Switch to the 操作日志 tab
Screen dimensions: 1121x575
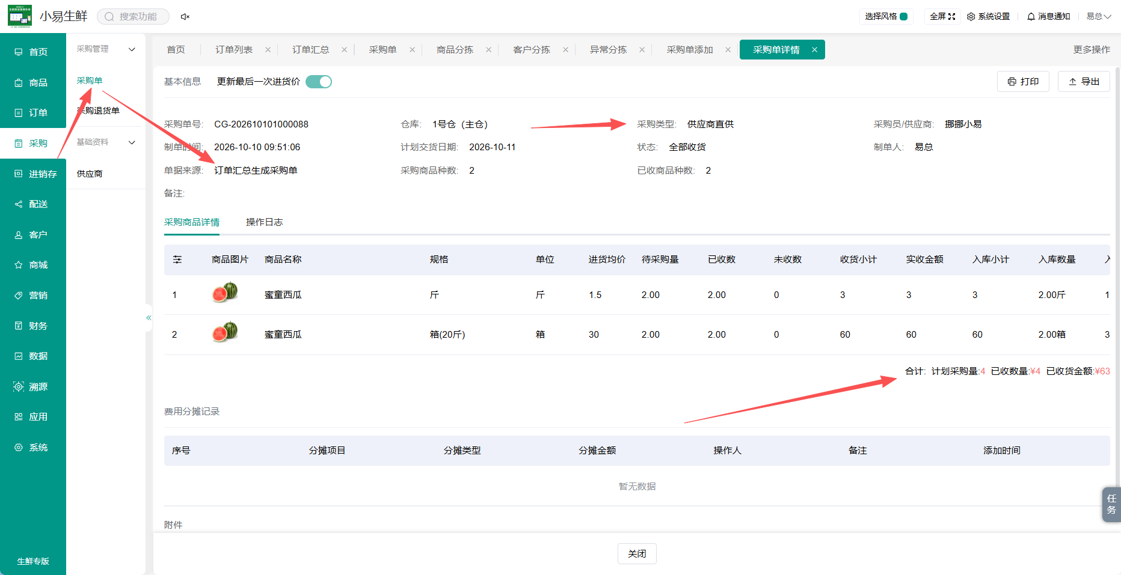(x=264, y=222)
